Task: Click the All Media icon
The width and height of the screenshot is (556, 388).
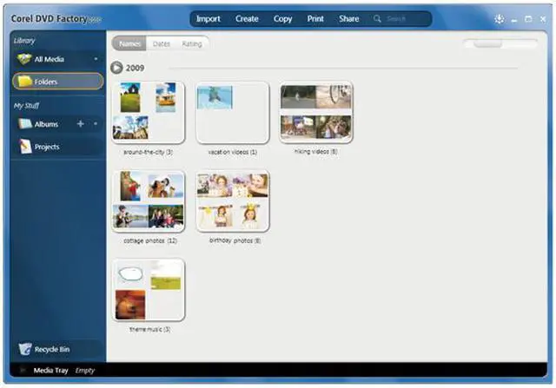Action: pyautogui.click(x=24, y=59)
